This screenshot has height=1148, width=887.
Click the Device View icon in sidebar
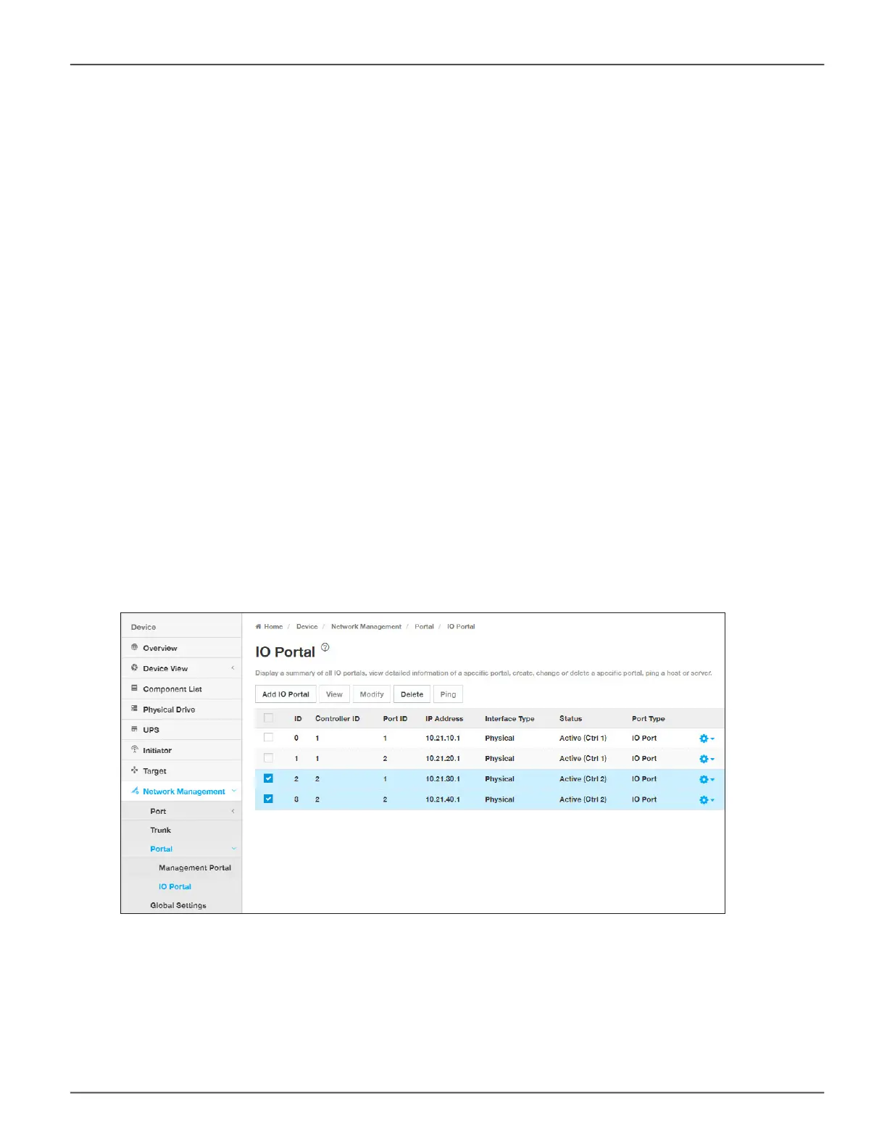134,667
